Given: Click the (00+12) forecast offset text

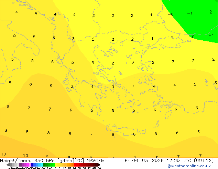Looking at the screenshot, I should pyautogui.click(x=204, y=161).
